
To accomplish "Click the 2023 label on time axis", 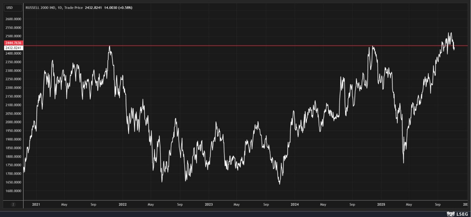I will (x=209, y=205).
